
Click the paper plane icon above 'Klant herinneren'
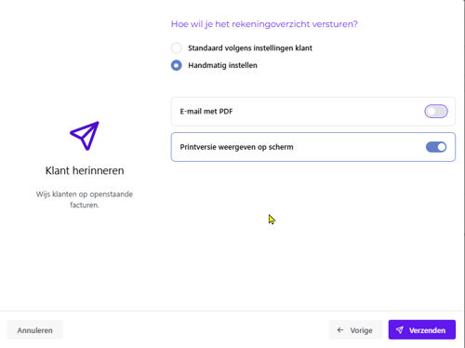pos(85,136)
